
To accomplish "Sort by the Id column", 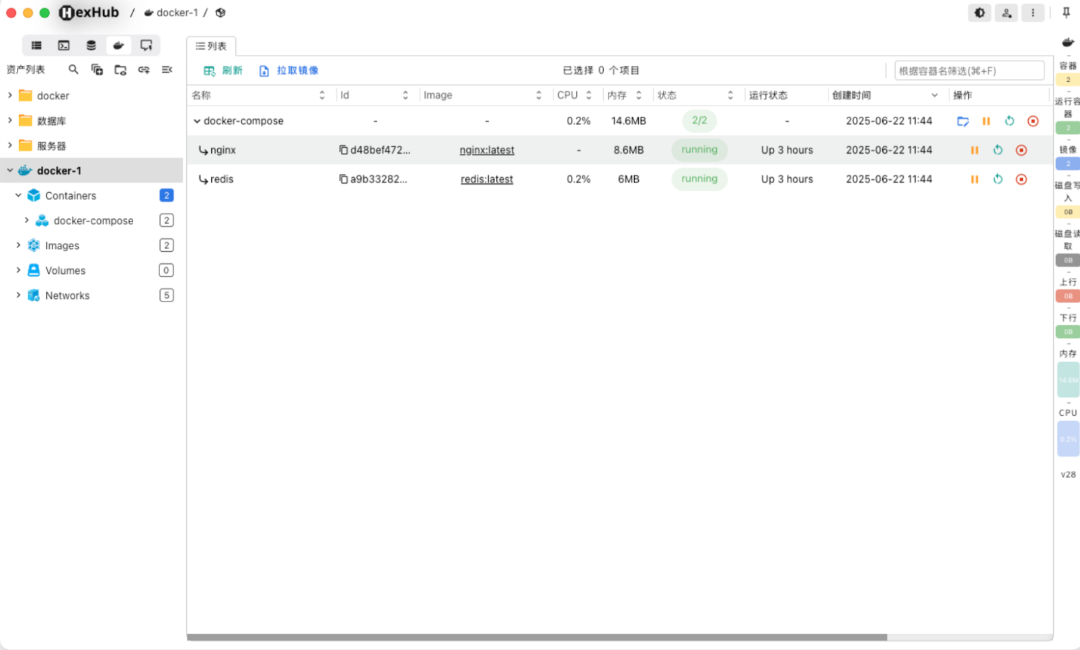I will click(x=406, y=95).
